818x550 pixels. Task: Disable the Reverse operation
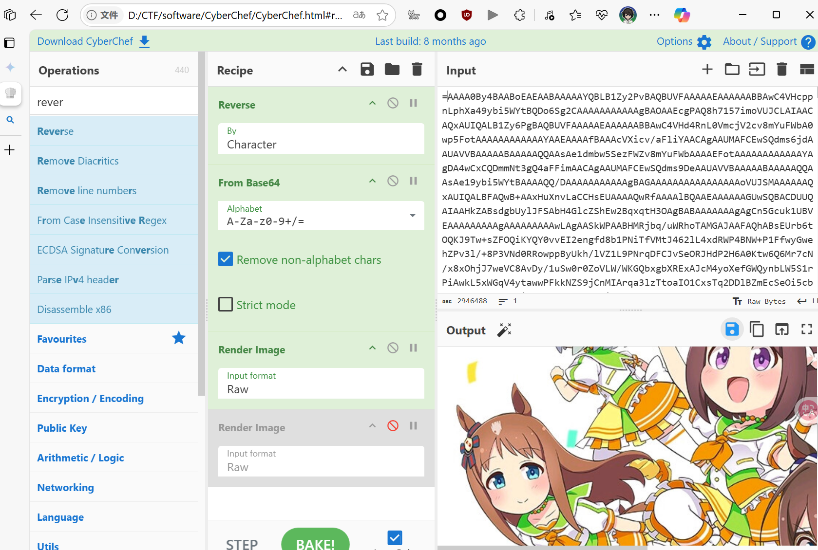(393, 103)
